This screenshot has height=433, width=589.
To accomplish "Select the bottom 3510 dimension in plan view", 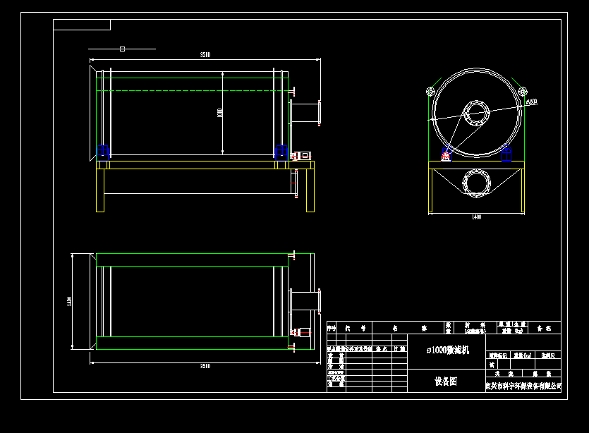I will (x=205, y=365).
